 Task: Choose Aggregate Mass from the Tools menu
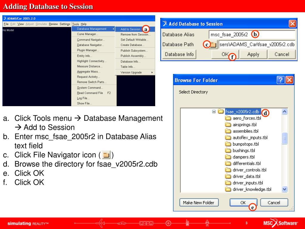pos(94,72)
